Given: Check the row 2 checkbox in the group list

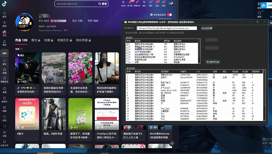Looking at the screenshot, I should point(128,47).
